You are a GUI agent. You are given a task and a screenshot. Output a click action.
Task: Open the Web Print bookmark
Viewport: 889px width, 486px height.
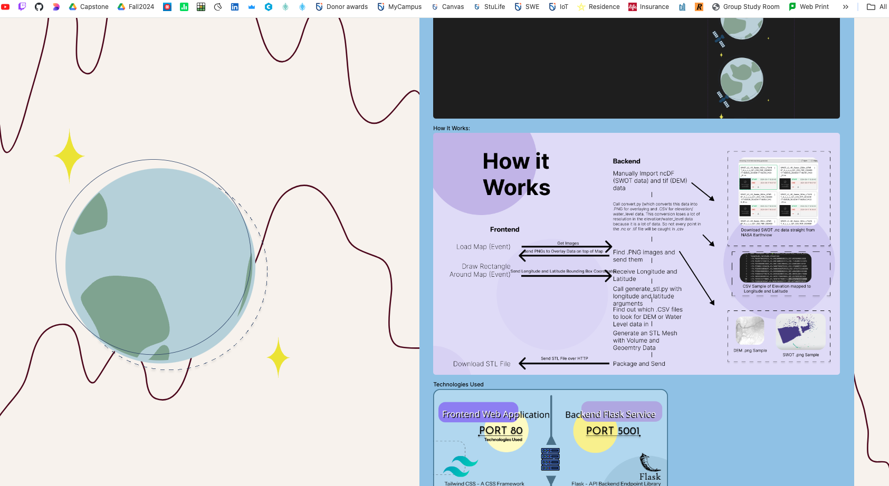[808, 7]
